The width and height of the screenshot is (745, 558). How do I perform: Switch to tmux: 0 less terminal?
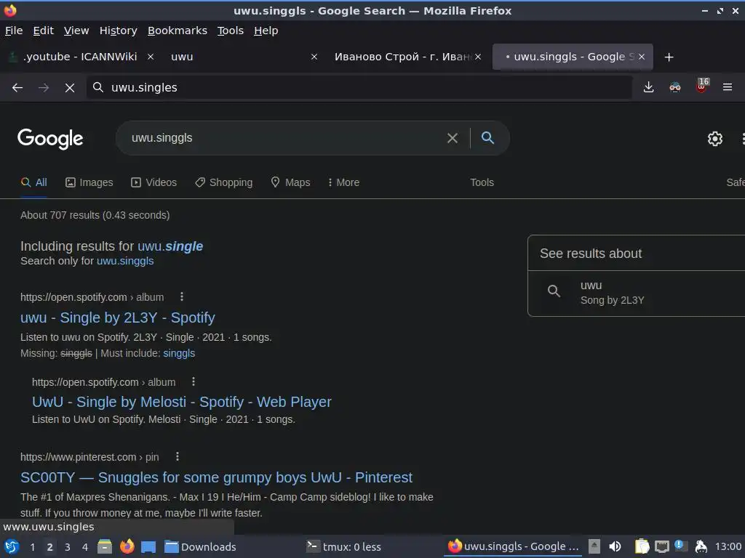tap(344, 547)
